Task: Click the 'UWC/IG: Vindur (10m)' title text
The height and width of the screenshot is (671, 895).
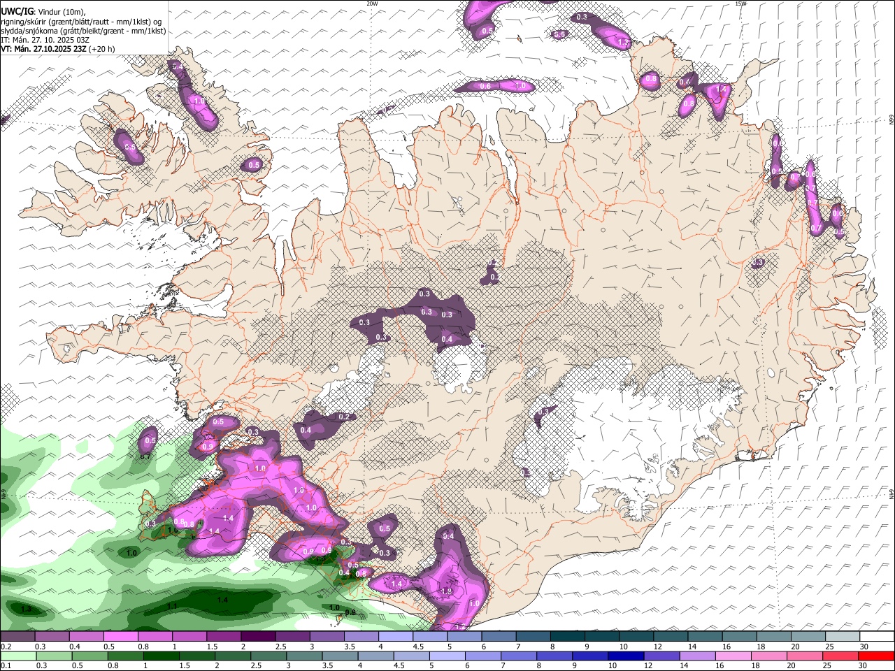Action: pos(43,12)
